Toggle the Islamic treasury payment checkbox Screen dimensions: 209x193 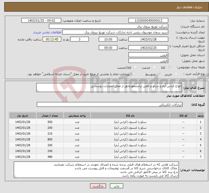[133, 73]
